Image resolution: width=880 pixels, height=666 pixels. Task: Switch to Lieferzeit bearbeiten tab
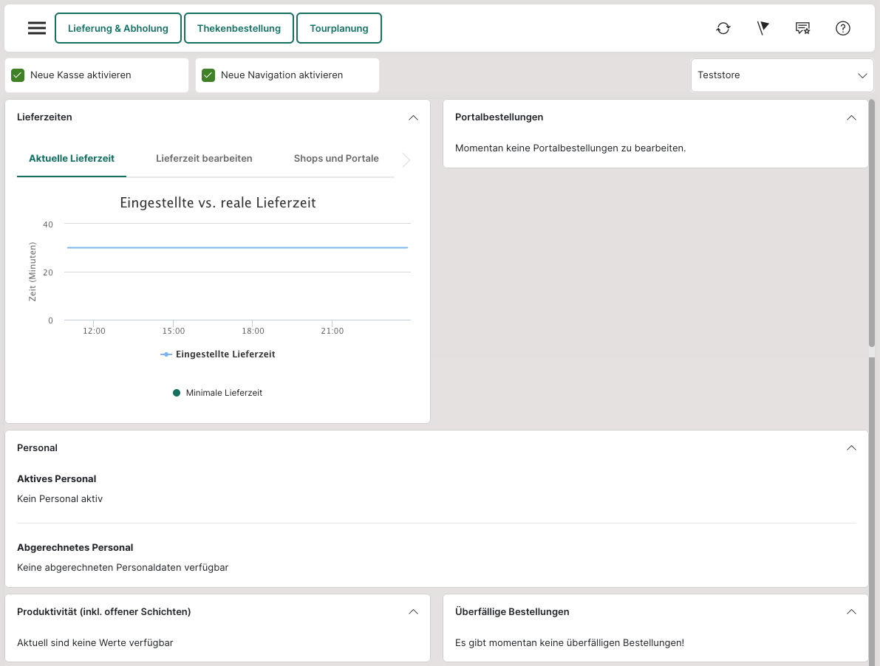point(204,159)
